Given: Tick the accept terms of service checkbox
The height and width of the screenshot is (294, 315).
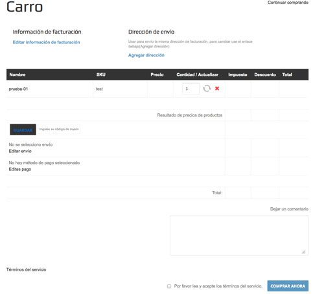Looking at the screenshot, I should 169,286.
